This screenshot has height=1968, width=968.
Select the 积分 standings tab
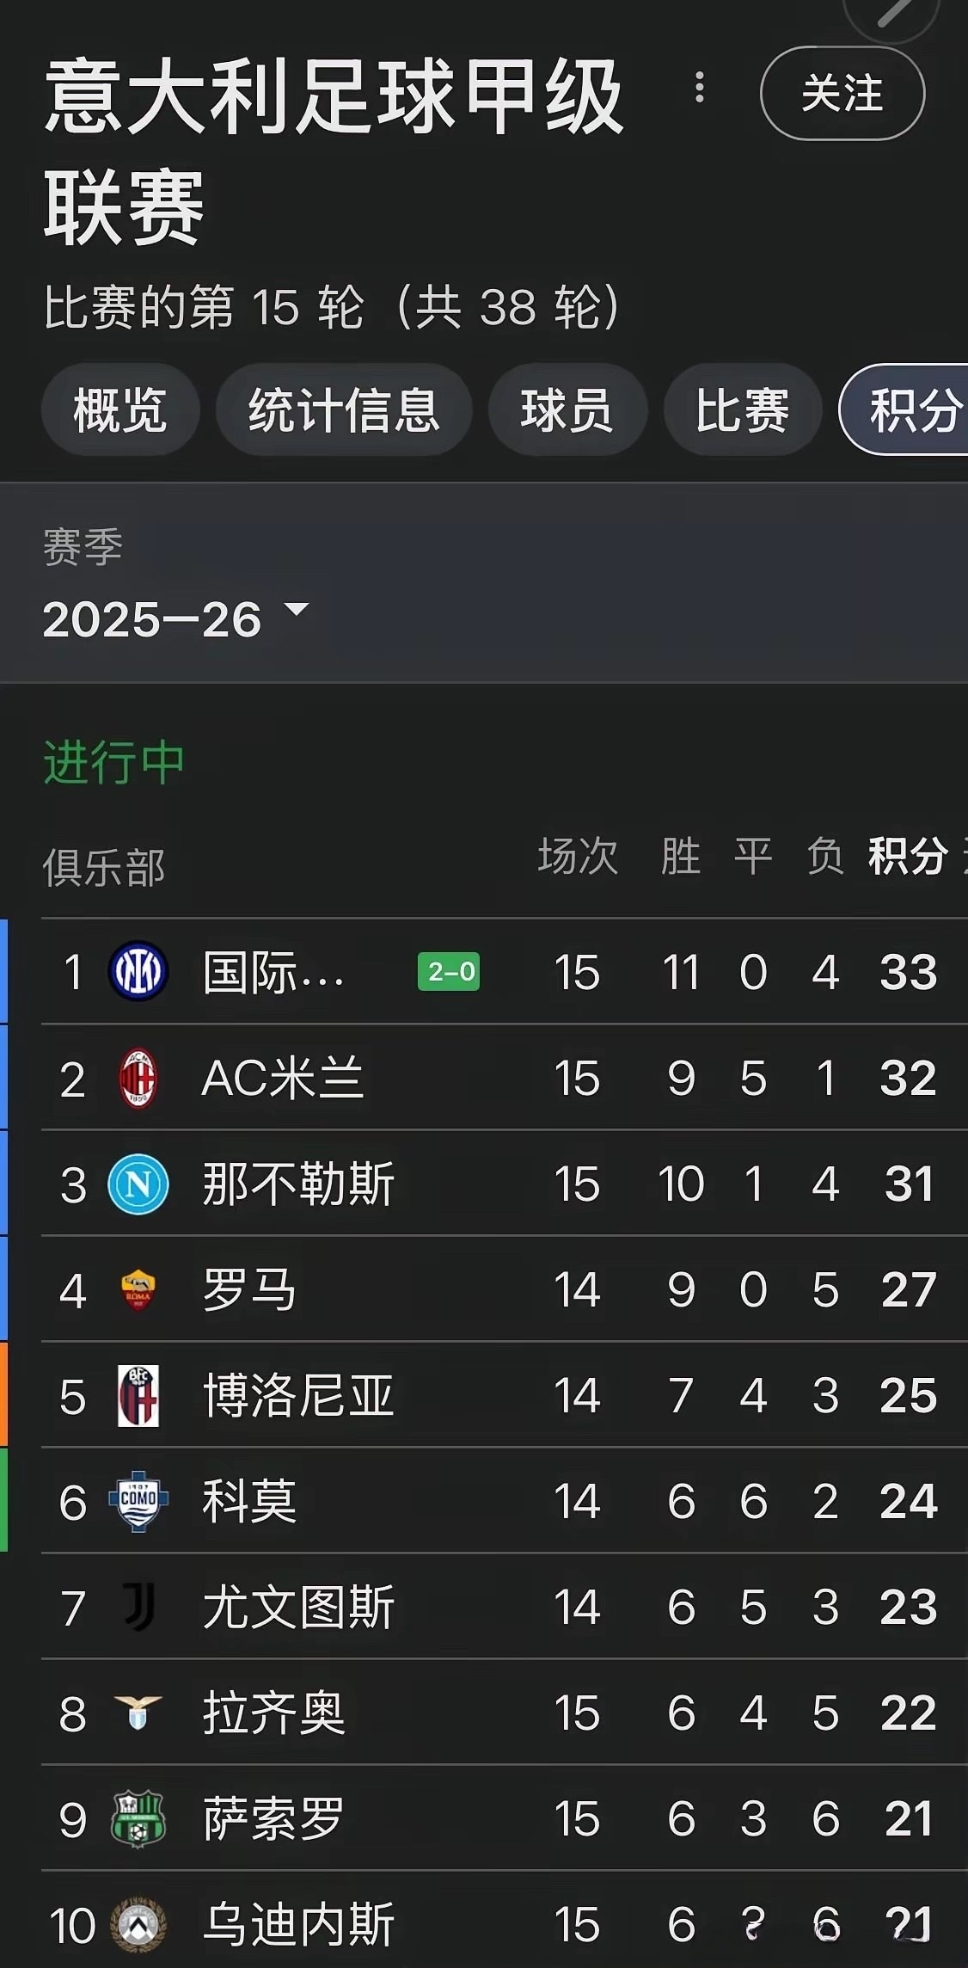point(911,409)
